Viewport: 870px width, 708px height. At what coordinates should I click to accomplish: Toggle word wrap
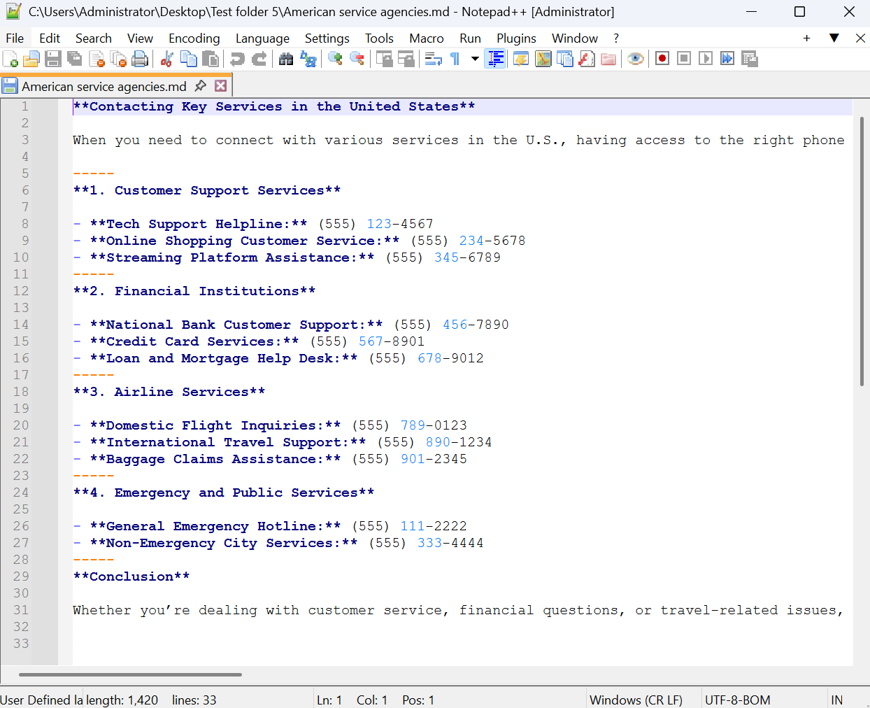pyautogui.click(x=434, y=59)
